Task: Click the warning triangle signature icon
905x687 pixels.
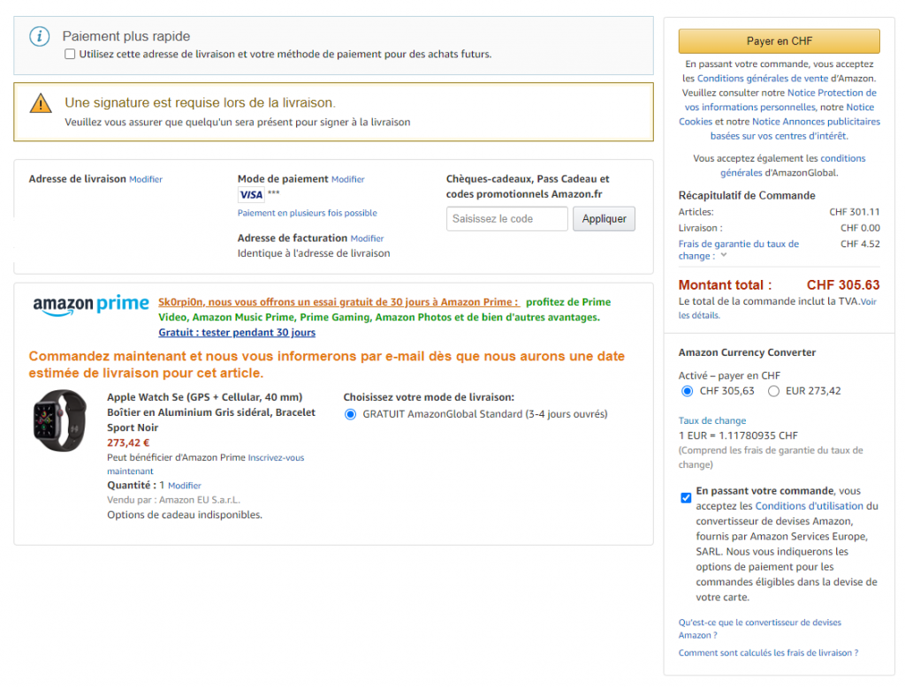Action: (41, 103)
